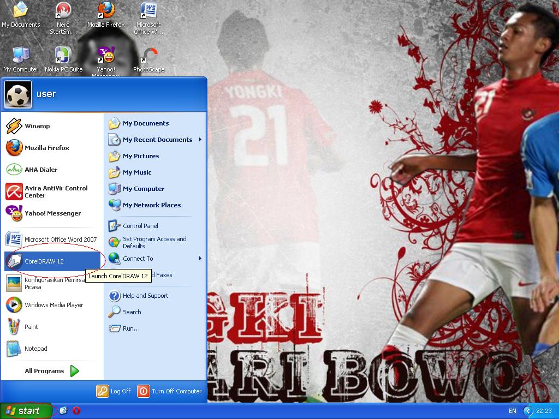Click the Opera icon in Quick Launch
The height and width of the screenshot is (419, 559).
coord(76,411)
